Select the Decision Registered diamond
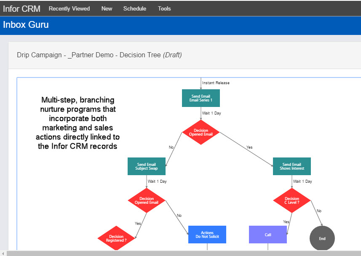Screen dimensions: 361x256 pyautogui.click(x=116, y=238)
